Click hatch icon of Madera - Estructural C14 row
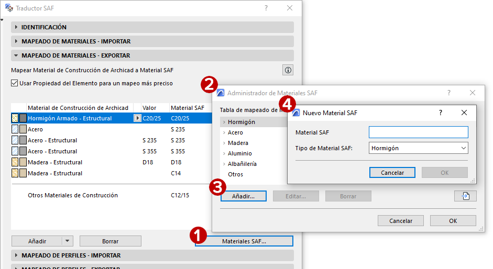 click(x=15, y=173)
